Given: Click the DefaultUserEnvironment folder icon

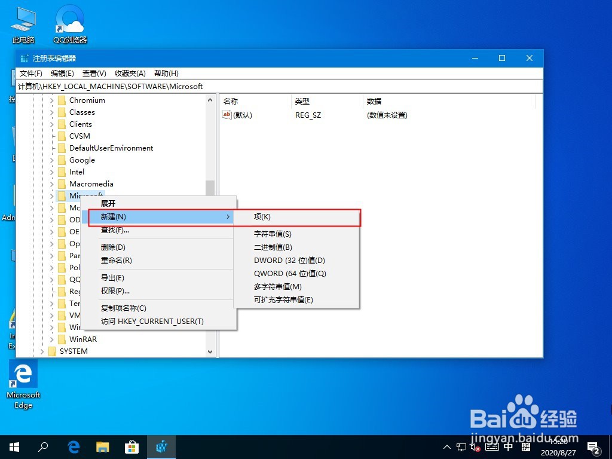Looking at the screenshot, I should click(x=62, y=148).
